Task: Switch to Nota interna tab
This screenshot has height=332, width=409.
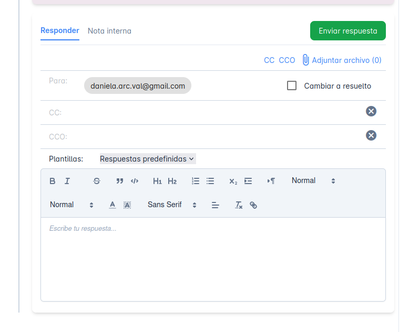Action: coord(109,31)
